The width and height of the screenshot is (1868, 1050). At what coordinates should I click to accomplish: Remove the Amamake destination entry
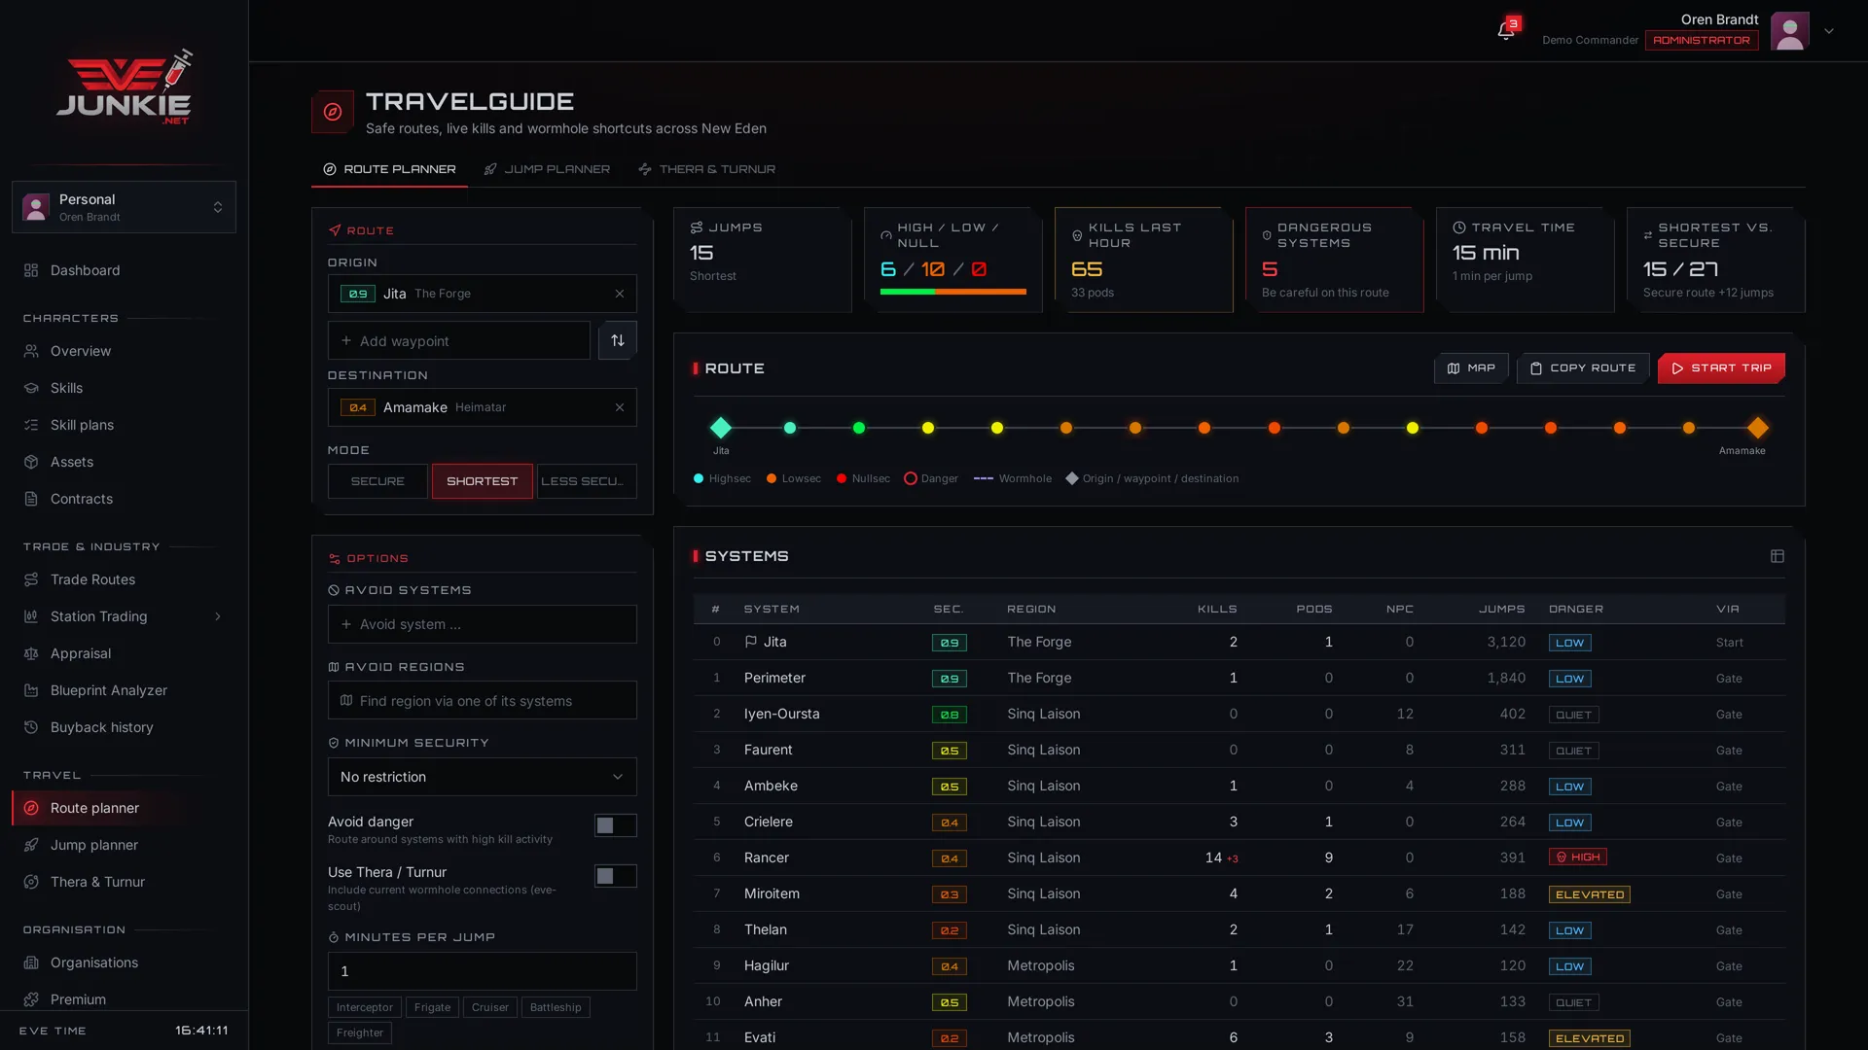[620, 407]
